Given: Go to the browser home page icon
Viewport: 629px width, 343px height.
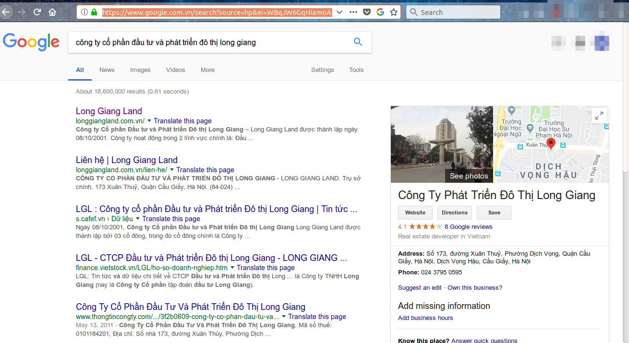Looking at the screenshot, I should click(x=52, y=12).
